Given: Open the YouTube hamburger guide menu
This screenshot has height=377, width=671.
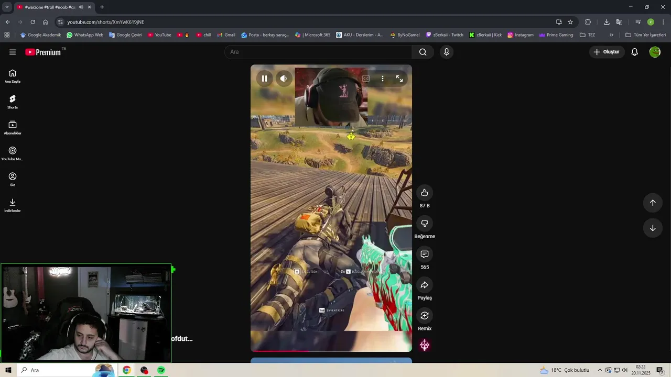Looking at the screenshot, I should 13,52.
